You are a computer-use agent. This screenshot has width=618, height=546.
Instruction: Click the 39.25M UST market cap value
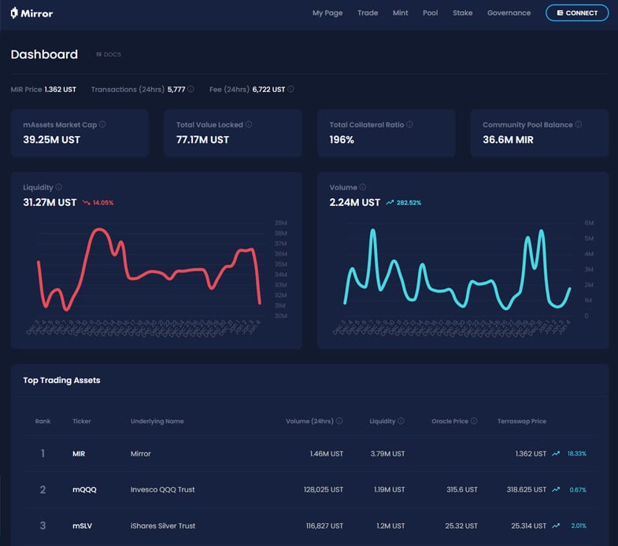(52, 140)
